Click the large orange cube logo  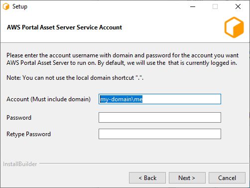pyautogui.click(x=234, y=27)
